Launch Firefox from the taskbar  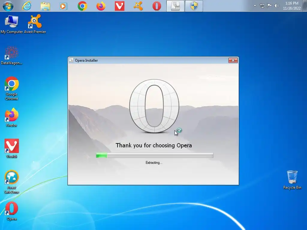coord(101,6)
